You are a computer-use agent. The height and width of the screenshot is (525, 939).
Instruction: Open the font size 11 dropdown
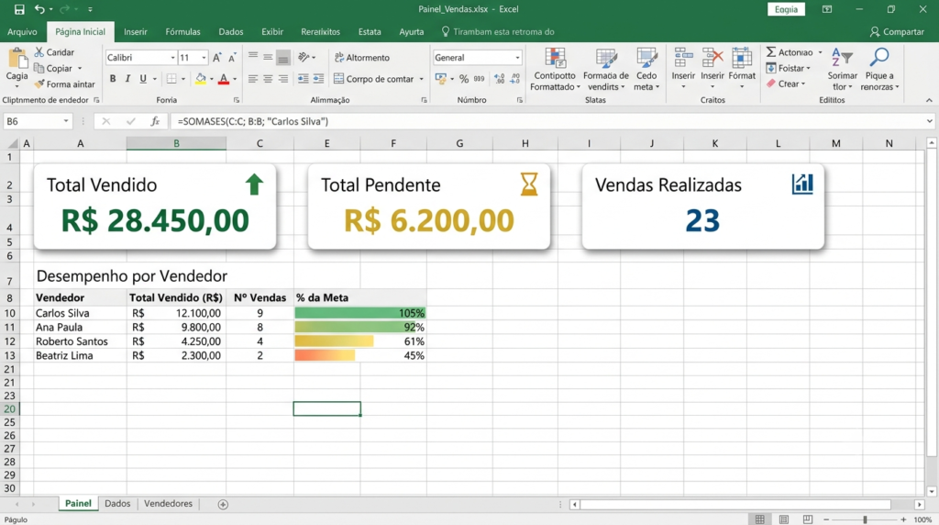(x=204, y=58)
